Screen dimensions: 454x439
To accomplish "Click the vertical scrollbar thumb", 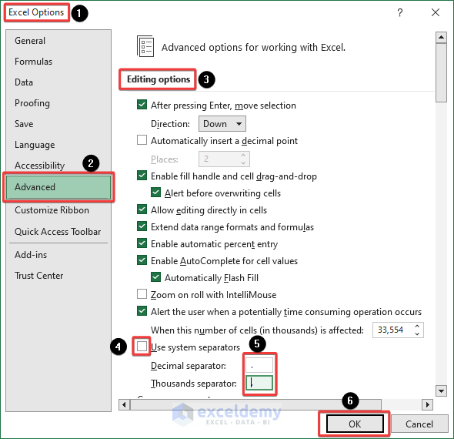I will click(441, 72).
